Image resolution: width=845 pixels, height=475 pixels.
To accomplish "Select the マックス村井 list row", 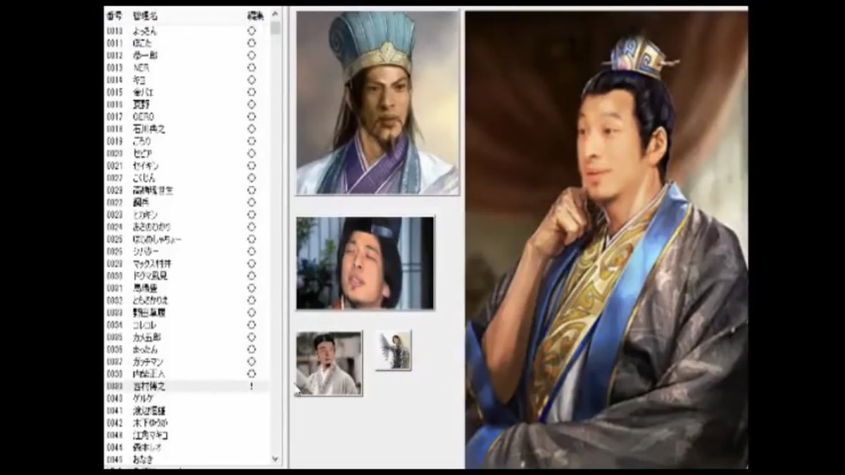I will [187, 263].
